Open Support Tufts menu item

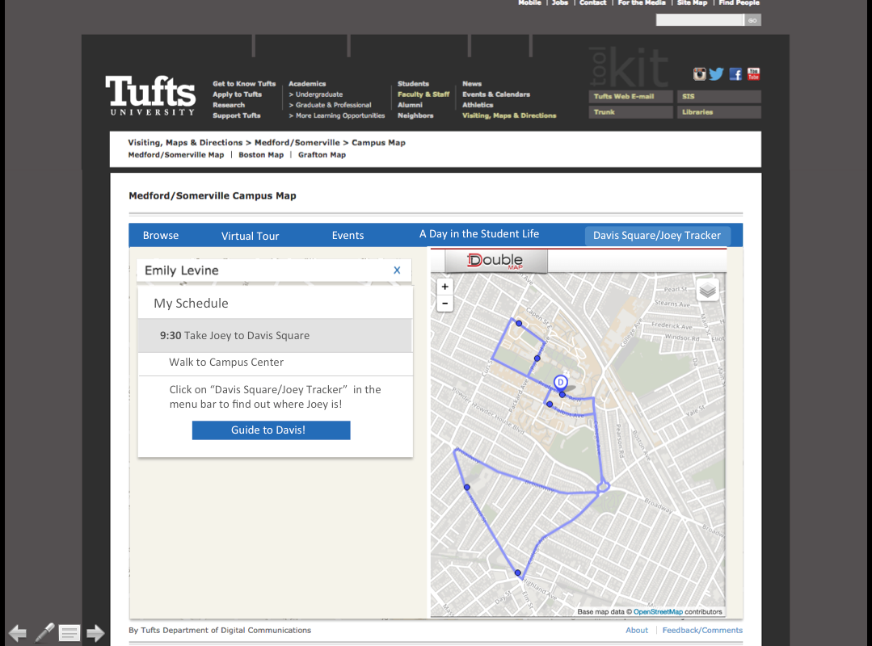(236, 115)
